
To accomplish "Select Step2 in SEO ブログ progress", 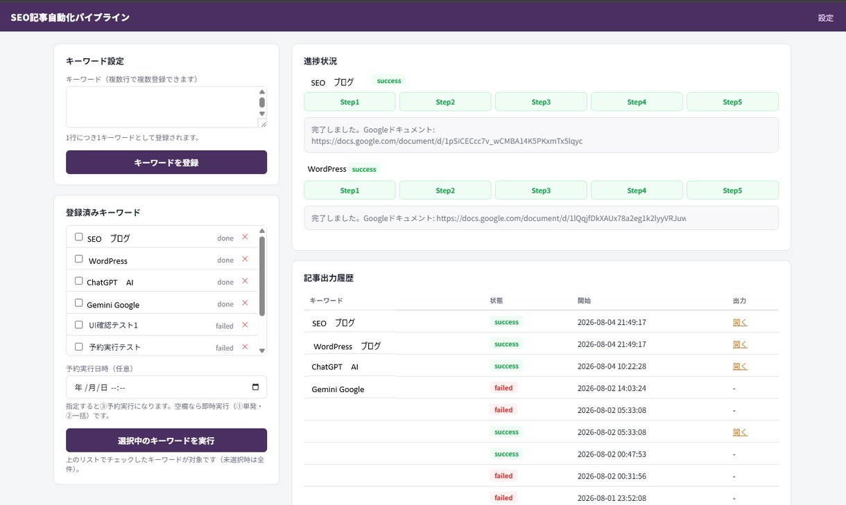I will pos(445,102).
